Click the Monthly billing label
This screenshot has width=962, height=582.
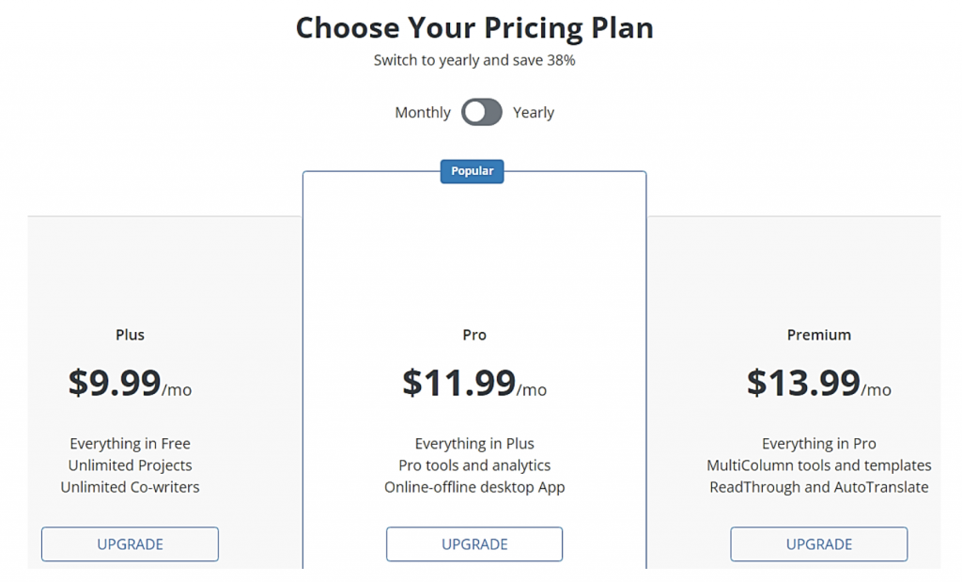click(x=423, y=113)
